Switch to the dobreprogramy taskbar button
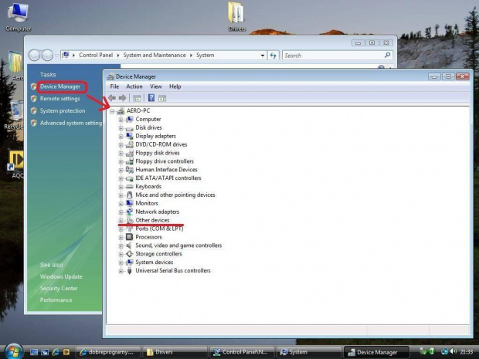This screenshot has height=359, width=479. tap(108, 352)
